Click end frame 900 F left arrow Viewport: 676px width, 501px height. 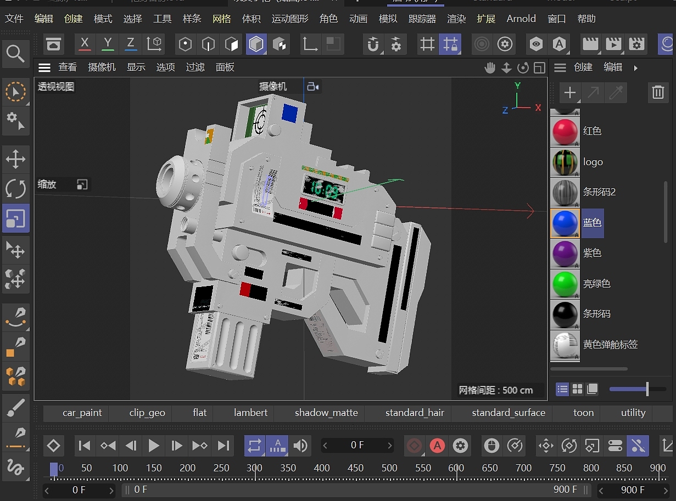(602, 490)
